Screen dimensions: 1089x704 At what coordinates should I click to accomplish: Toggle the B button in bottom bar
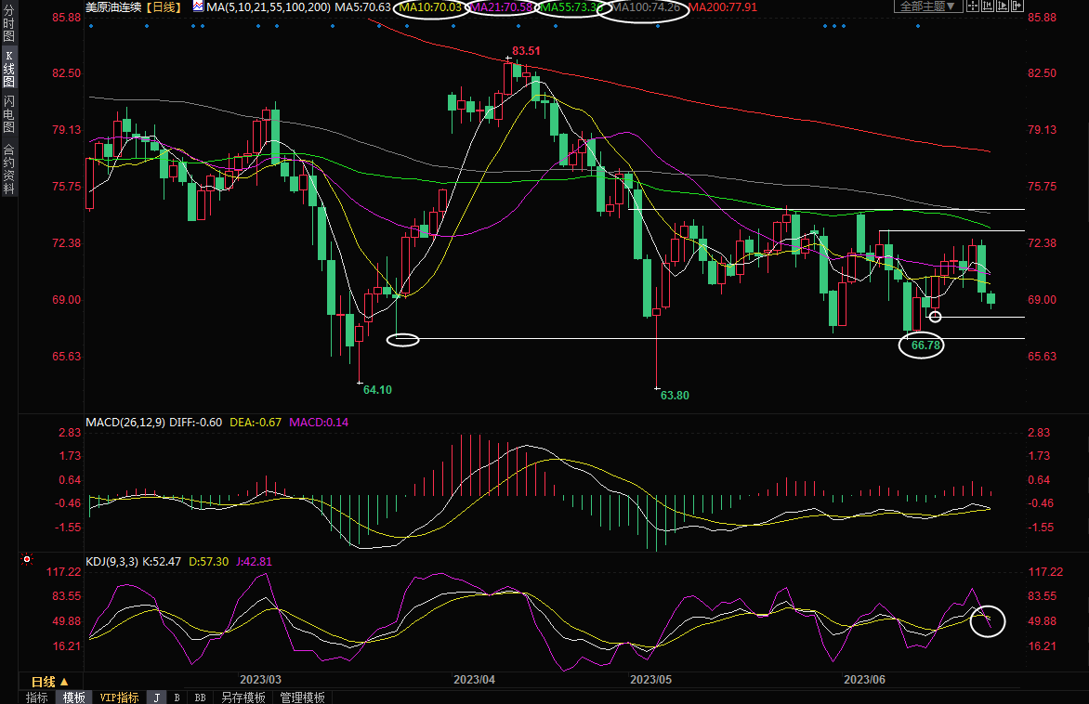coord(177,697)
